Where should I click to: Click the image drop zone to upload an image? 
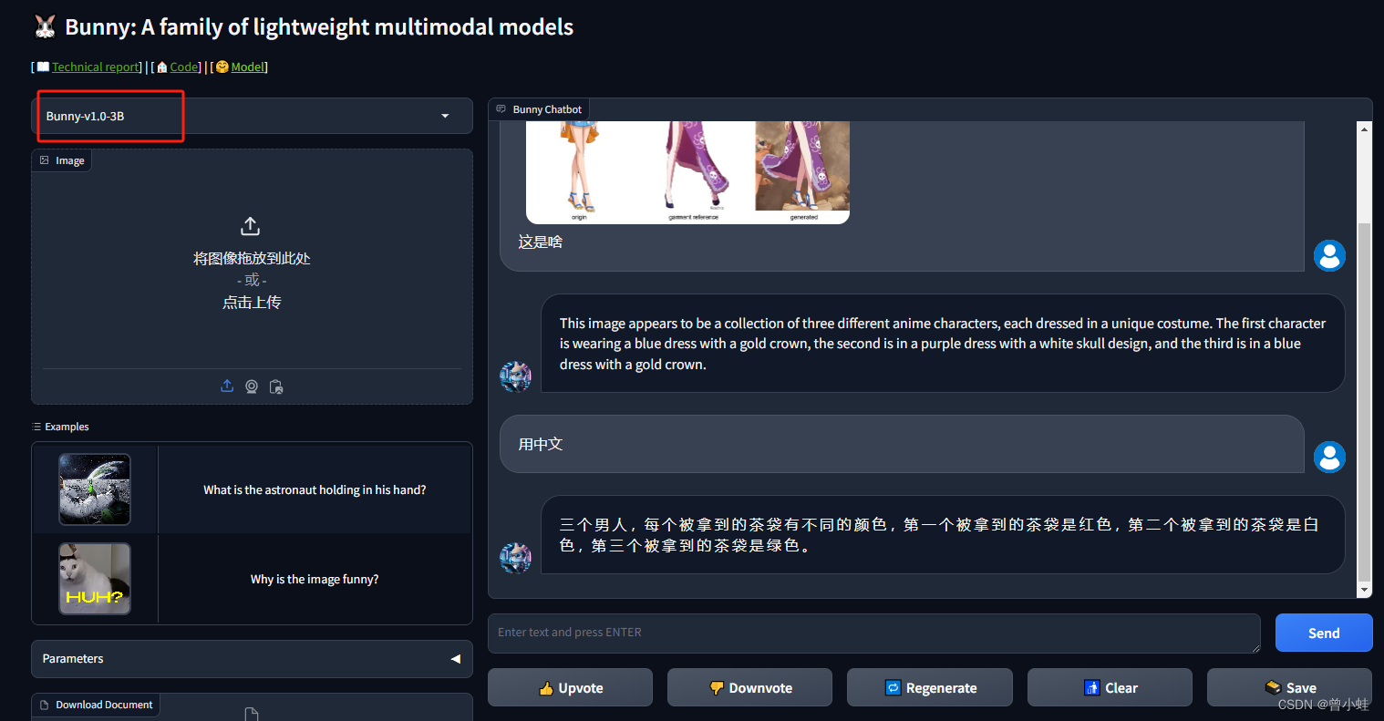click(x=252, y=264)
